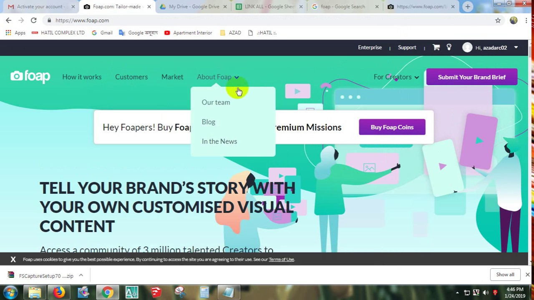This screenshot has height=300, width=534.
Task: Open File Explorer from the taskbar
Action: point(35,292)
